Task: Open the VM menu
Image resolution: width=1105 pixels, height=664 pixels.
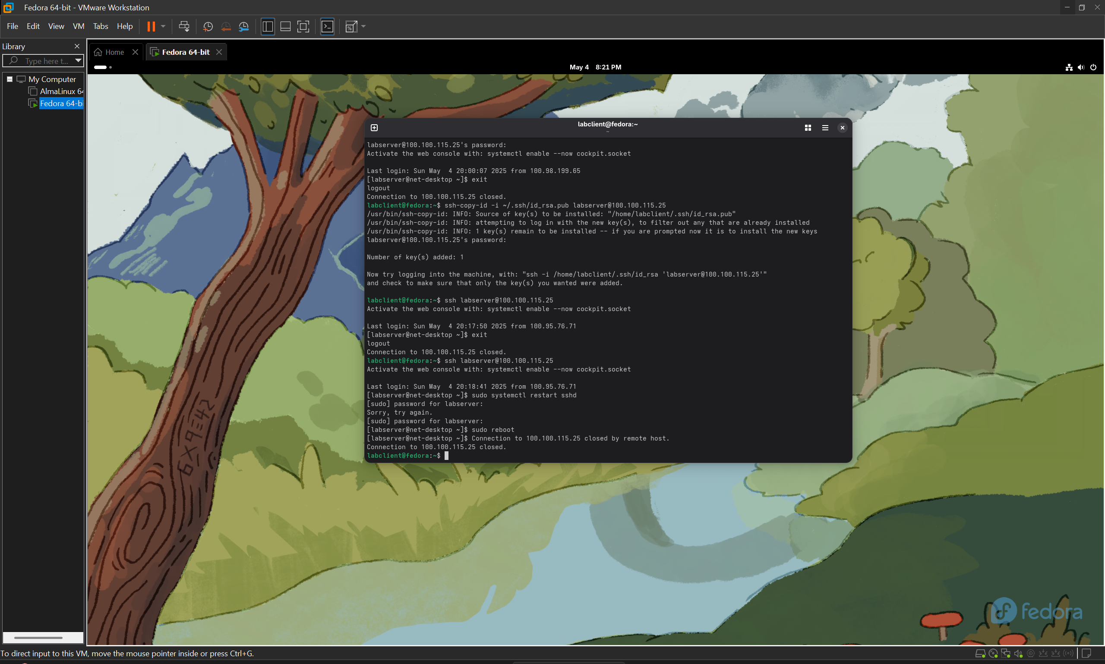Action: [78, 26]
